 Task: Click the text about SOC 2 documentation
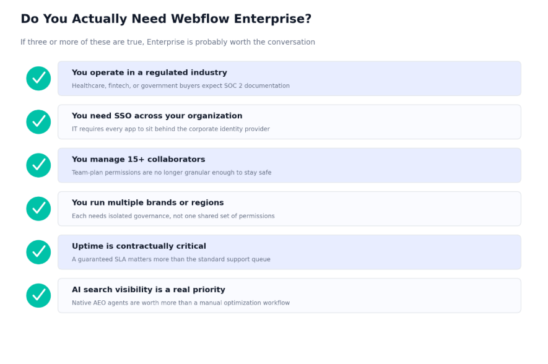point(181,85)
